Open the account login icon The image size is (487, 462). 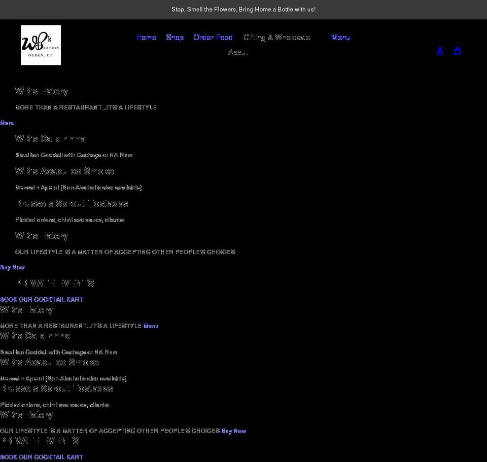point(440,51)
